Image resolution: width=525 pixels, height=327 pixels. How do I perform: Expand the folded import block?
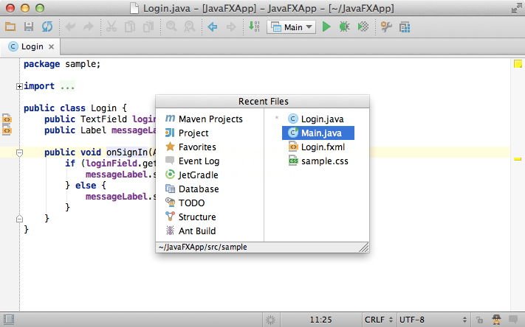tap(19, 86)
